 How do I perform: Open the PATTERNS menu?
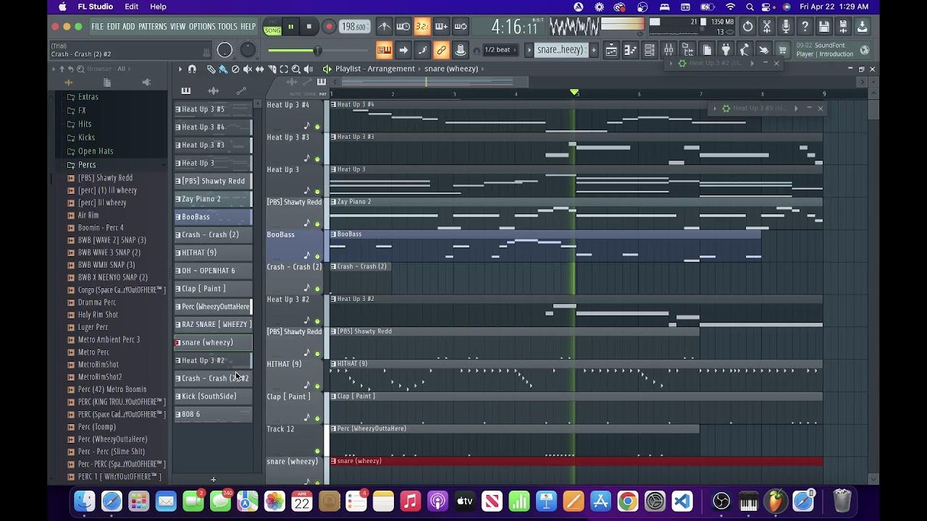coord(152,27)
